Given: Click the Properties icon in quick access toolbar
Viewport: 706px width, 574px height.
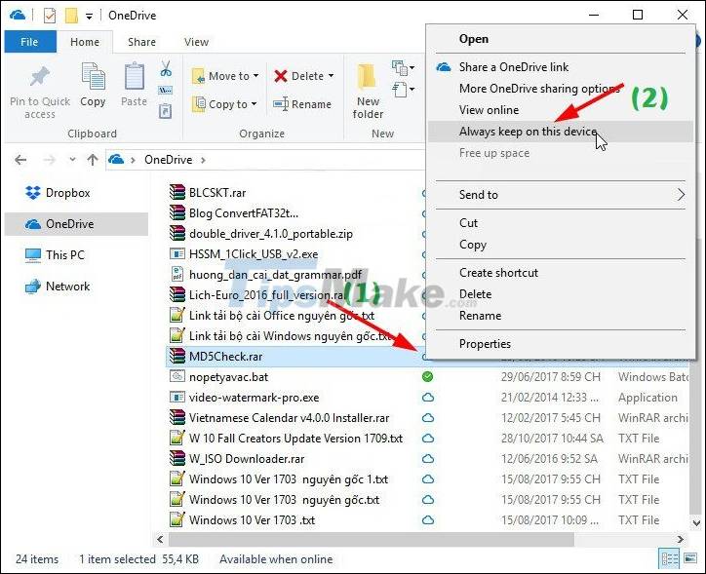Looking at the screenshot, I should tap(50, 16).
